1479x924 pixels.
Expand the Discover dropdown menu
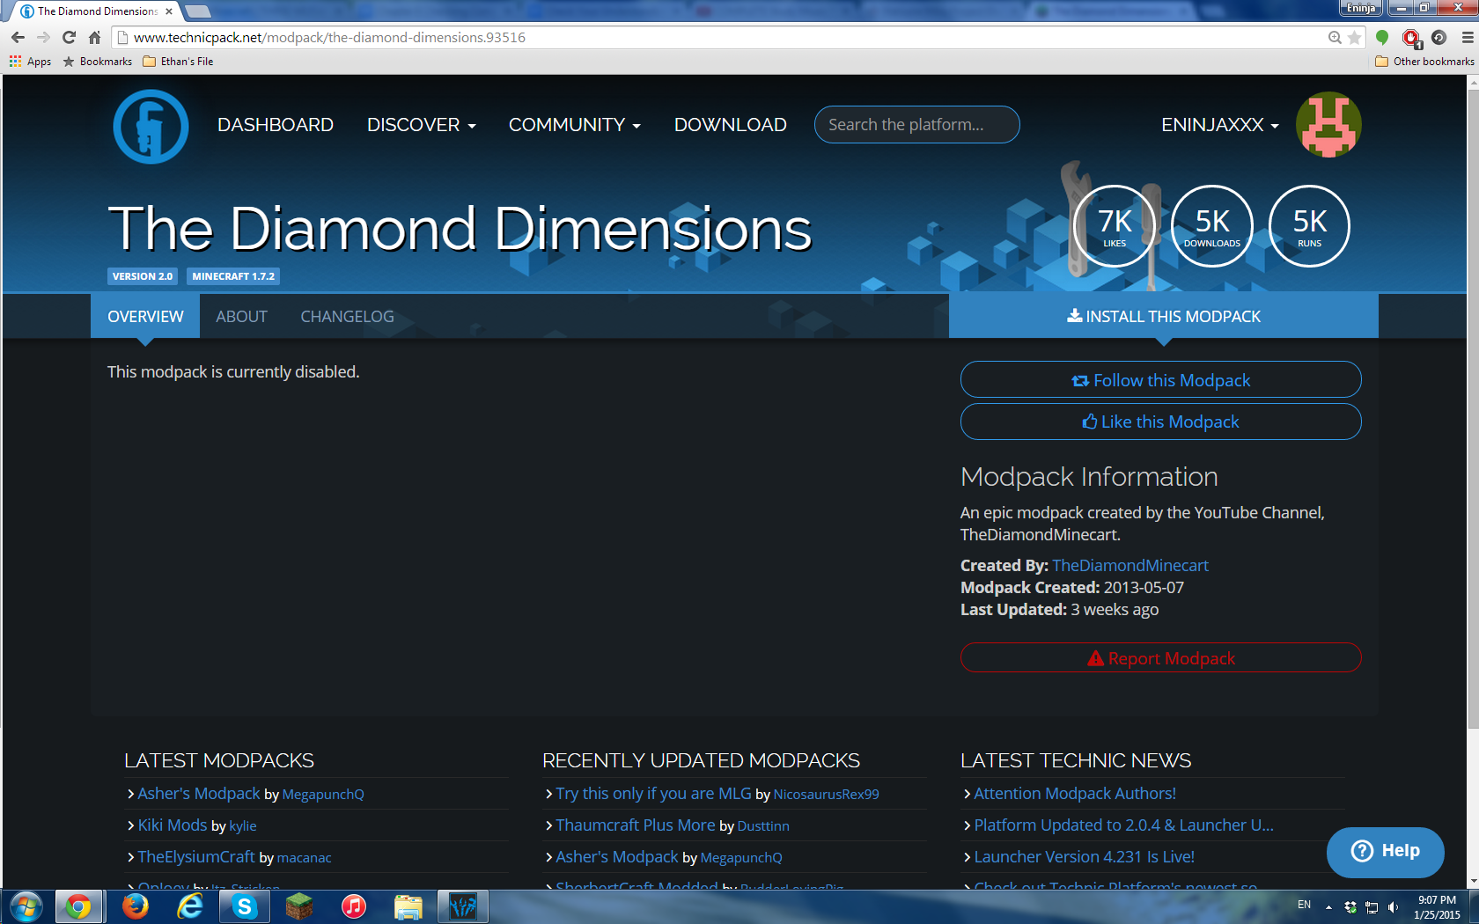click(x=422, y=125)
